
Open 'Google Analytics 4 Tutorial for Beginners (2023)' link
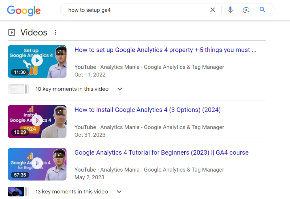coord(161,152)
